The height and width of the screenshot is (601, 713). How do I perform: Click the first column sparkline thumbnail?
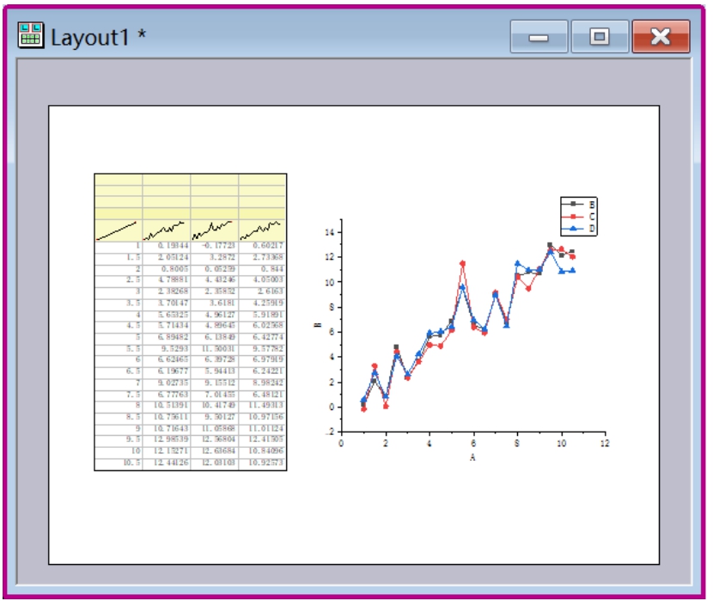(x=118, y=230)
